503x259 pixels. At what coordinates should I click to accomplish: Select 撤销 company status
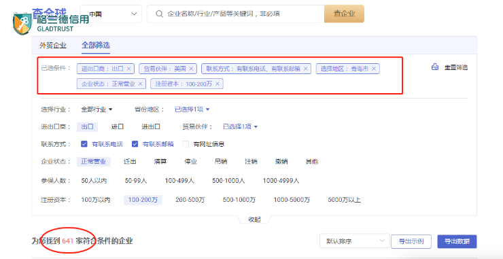click(x=281, y=161)
